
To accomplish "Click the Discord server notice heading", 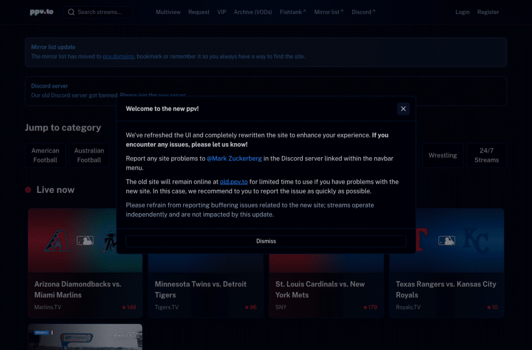I will click(49, 86).
